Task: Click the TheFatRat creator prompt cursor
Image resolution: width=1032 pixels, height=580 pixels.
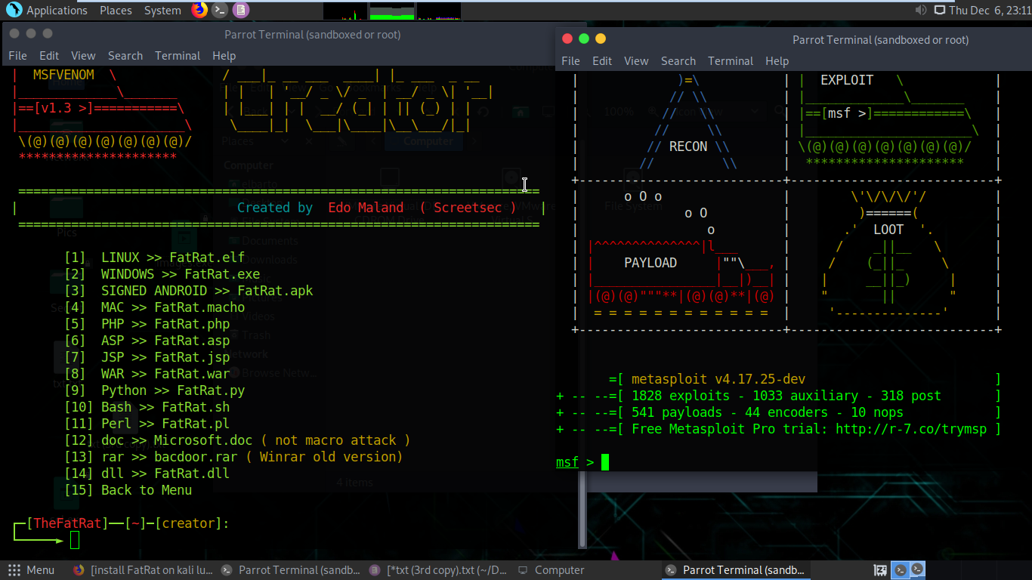Action: click(x=75, y=540)
